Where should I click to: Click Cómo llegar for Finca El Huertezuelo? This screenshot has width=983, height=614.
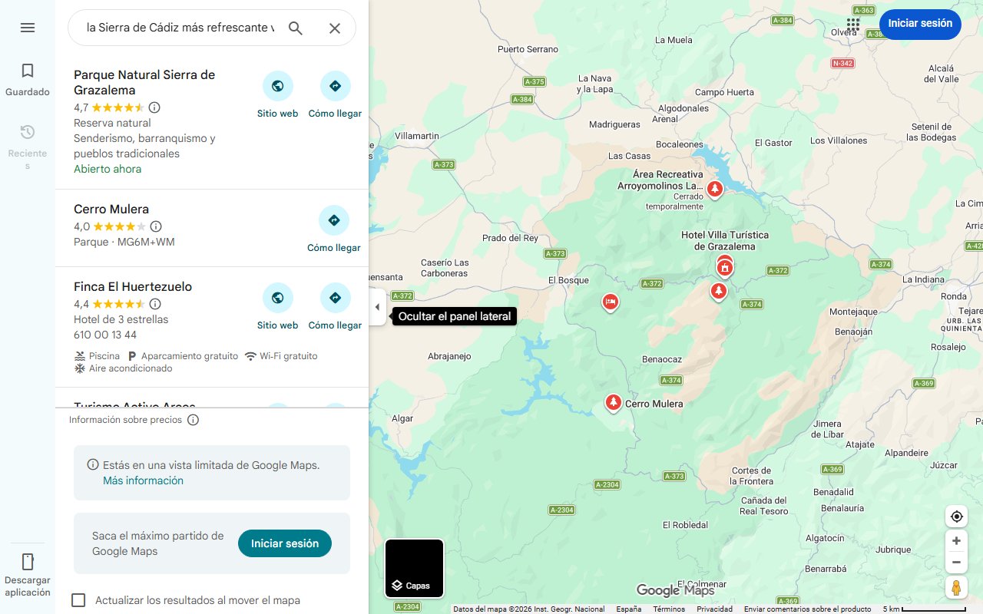[335, 307]
